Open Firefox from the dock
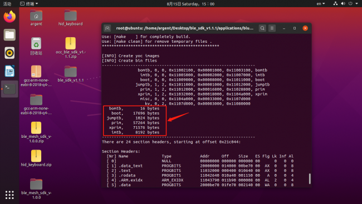The height and width of the screenshot is (204, 362). pos(9,17)
